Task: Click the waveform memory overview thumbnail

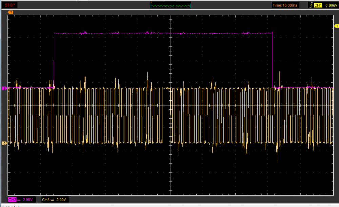Action: coord(170,5)
